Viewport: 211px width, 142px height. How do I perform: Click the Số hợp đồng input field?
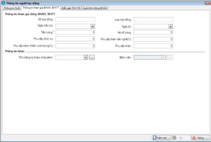(x=75, y=20)
